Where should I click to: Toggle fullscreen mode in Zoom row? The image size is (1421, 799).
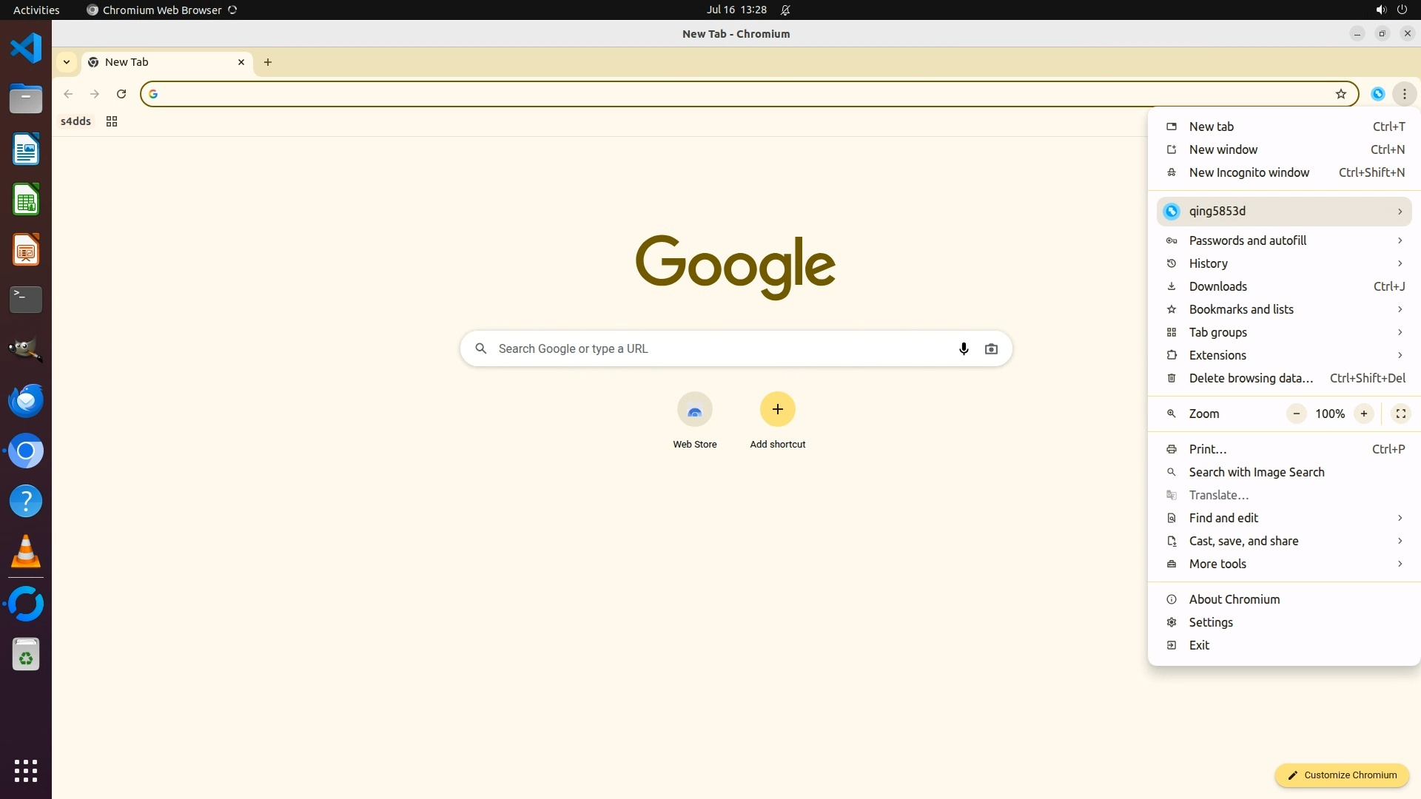pos(1400,414)
